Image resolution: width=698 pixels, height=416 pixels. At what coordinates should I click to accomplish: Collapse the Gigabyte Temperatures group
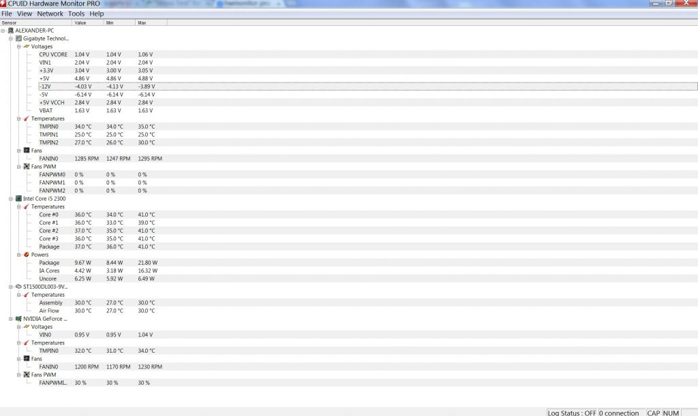pos(18,118)
